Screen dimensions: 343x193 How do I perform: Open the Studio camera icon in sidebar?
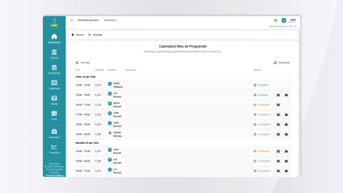[54, 98]
